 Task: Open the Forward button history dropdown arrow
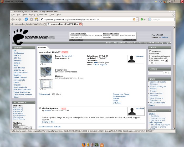pos(23,19)
